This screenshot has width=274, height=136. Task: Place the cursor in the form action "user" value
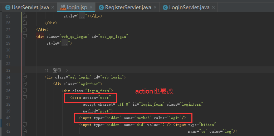104,98
